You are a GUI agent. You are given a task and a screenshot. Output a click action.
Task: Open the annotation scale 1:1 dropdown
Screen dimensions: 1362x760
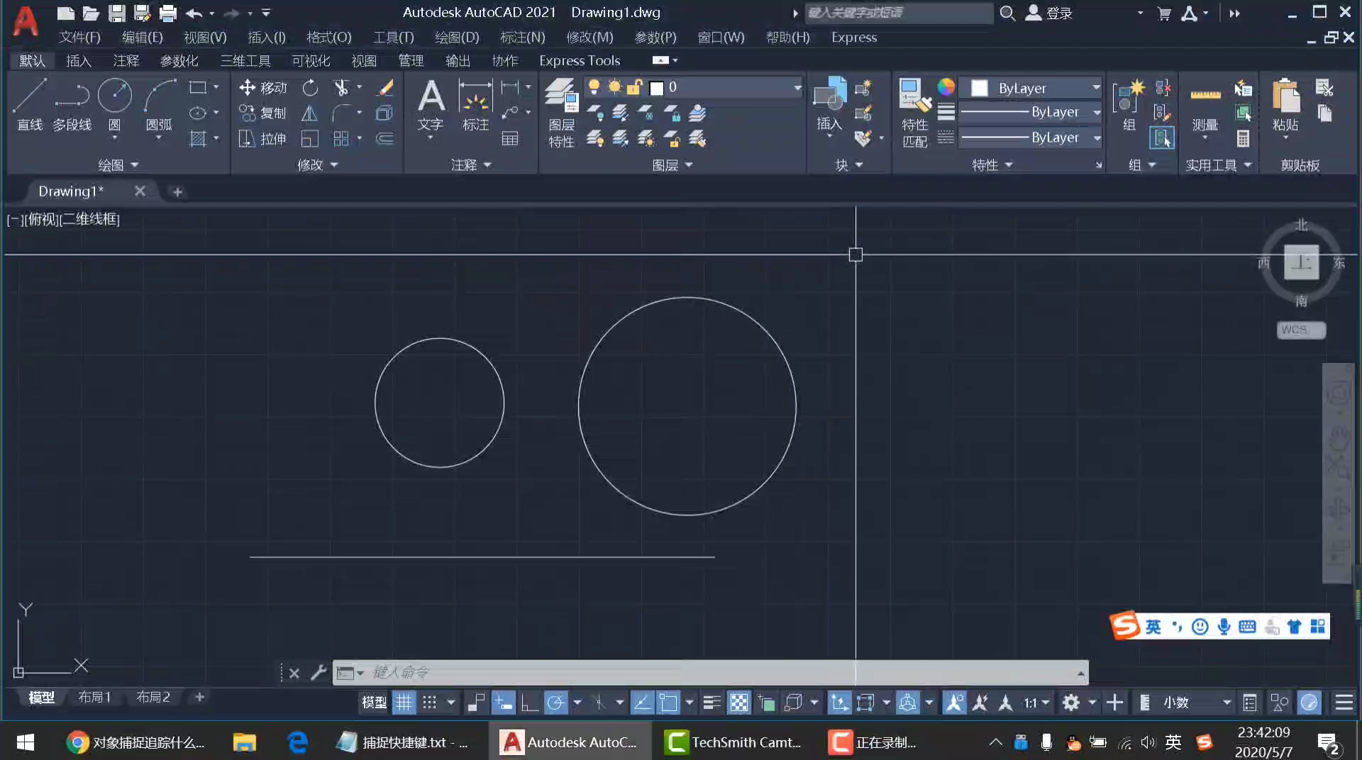[x=1036, y=703]
